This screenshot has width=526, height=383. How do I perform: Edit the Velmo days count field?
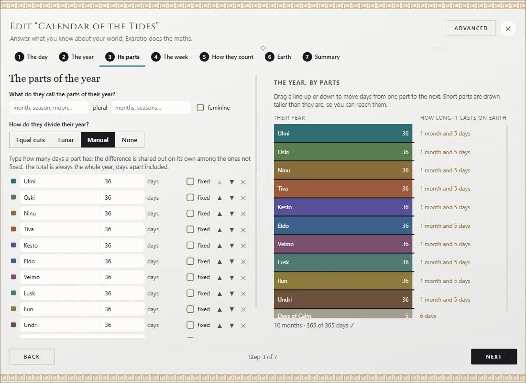pyautogui.click(x=123, y=277)
